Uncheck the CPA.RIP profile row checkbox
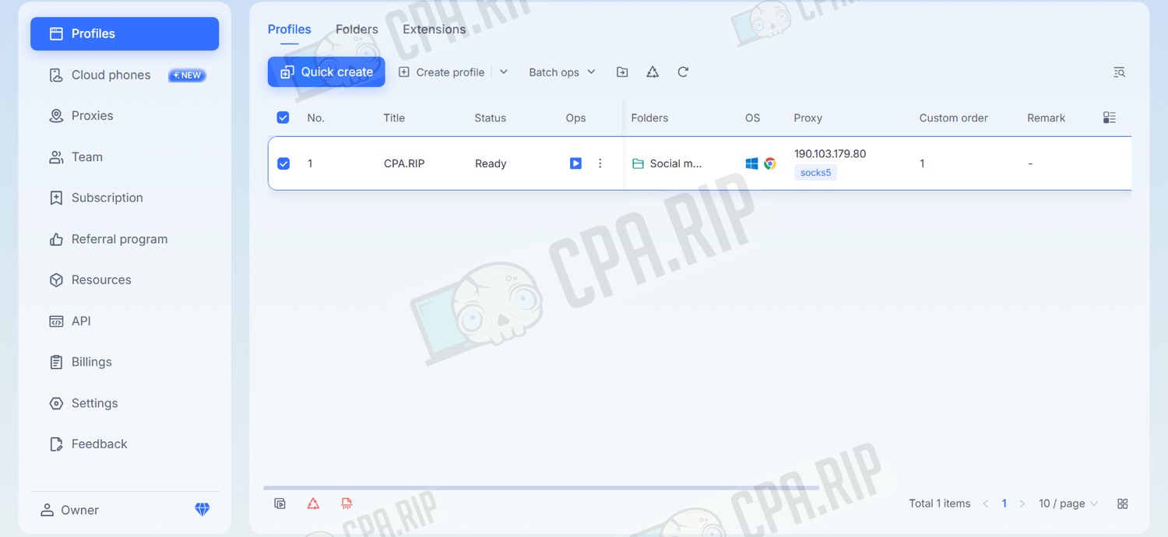Image resolution: width=1168 pixels, height=537 pixels. [283, 163]
